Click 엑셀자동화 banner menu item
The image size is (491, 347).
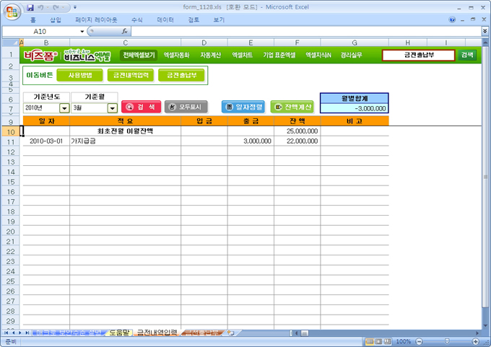[x=176, y=55]
